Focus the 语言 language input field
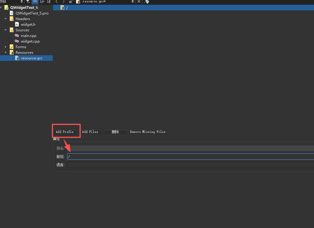The width and height of the screenshot is (314, 228). (191, 165)
